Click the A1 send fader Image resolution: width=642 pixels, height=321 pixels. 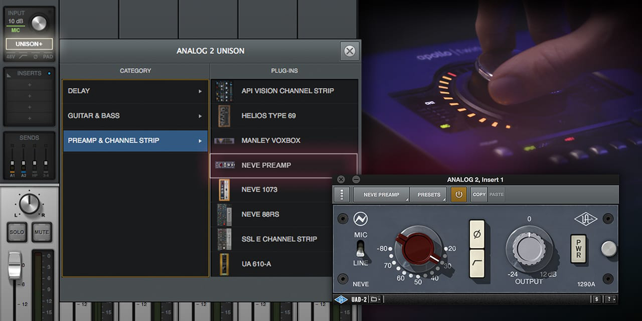(x=13, y=163)
